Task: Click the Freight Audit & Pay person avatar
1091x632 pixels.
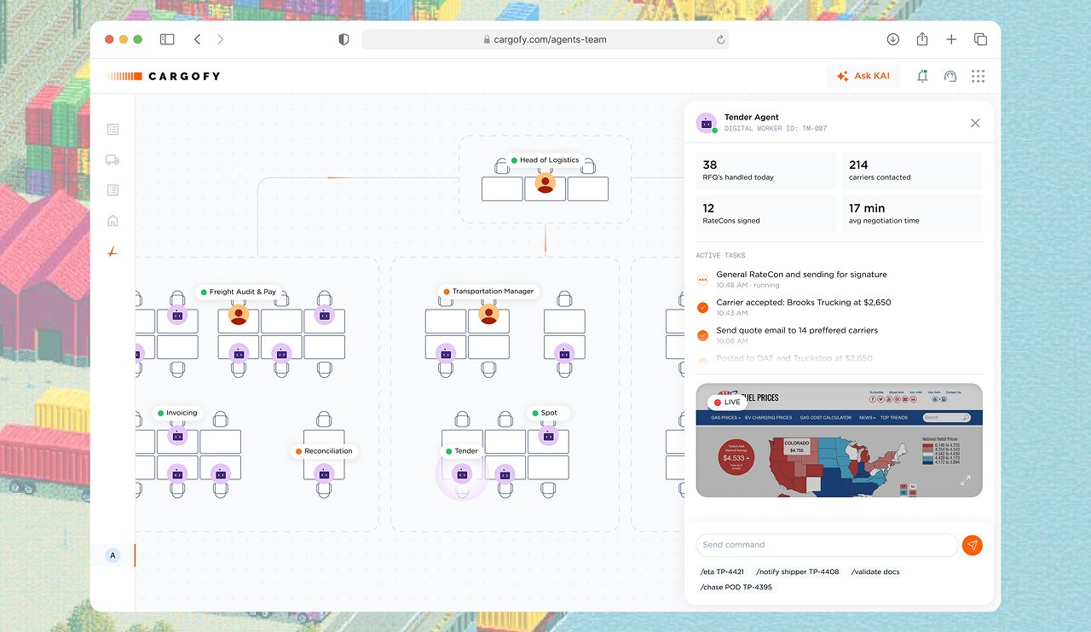Action: (239, 316)
